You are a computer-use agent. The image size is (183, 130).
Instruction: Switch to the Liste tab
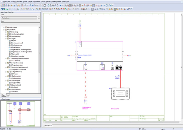pos(8,95)
